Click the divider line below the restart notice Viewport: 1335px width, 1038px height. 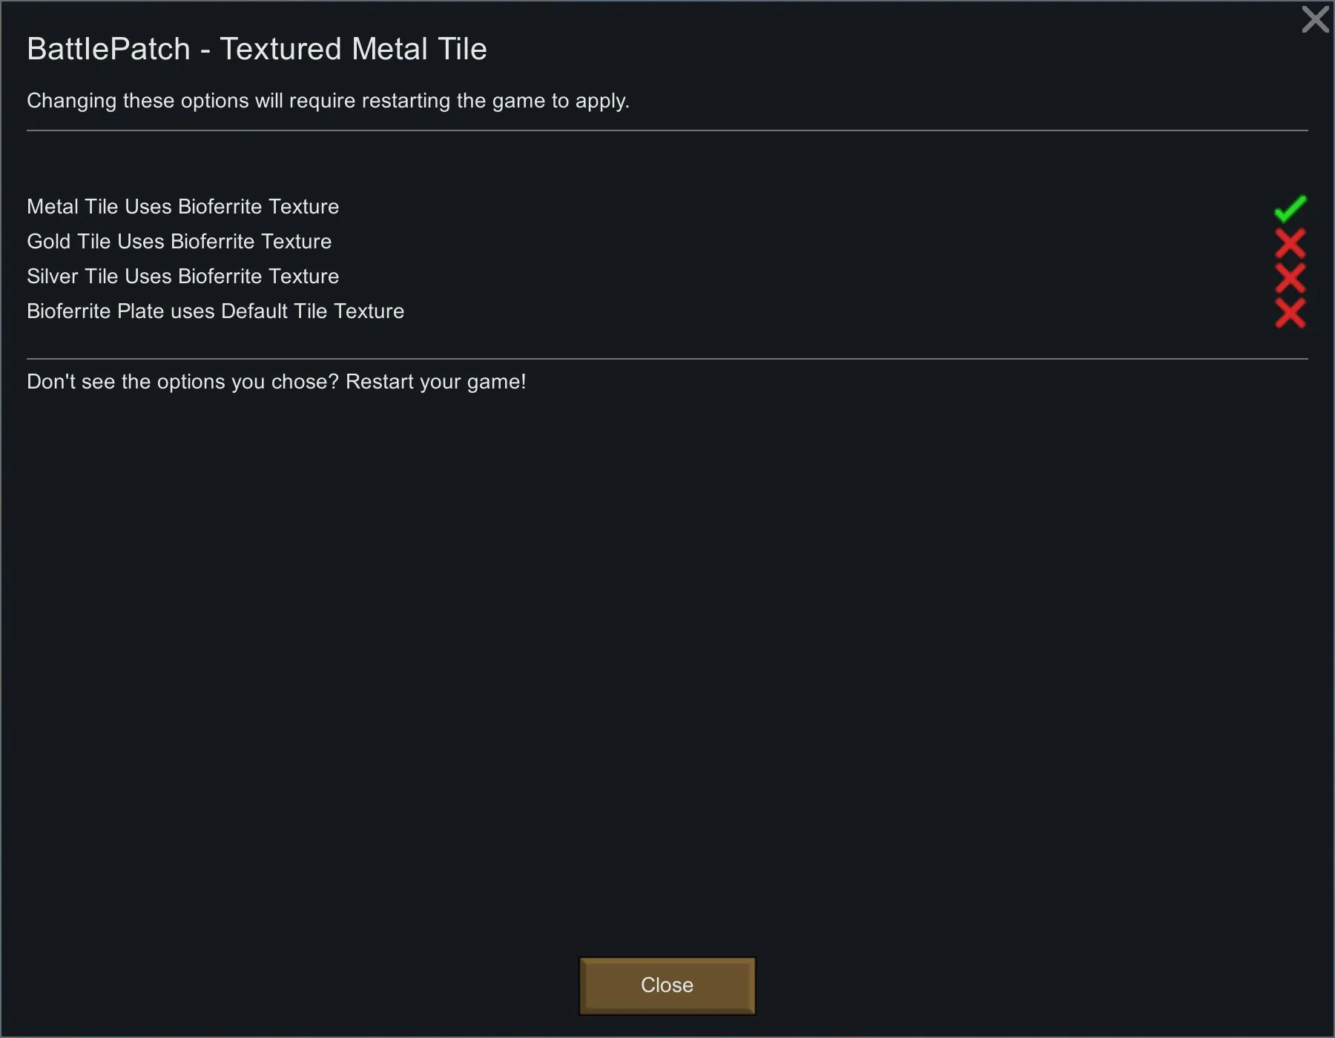coord(667,130)
